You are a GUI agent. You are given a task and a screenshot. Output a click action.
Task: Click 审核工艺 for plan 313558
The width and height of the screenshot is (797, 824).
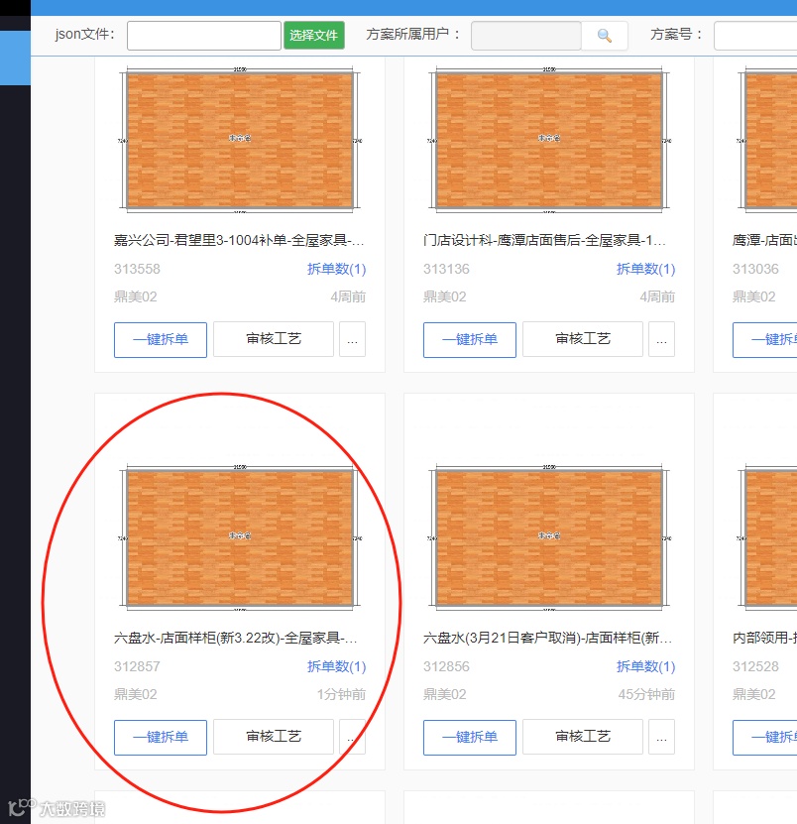[x=274, y=339]
